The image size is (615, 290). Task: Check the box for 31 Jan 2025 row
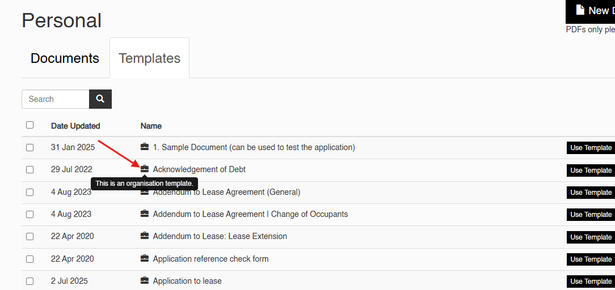[x=30, y=147]
